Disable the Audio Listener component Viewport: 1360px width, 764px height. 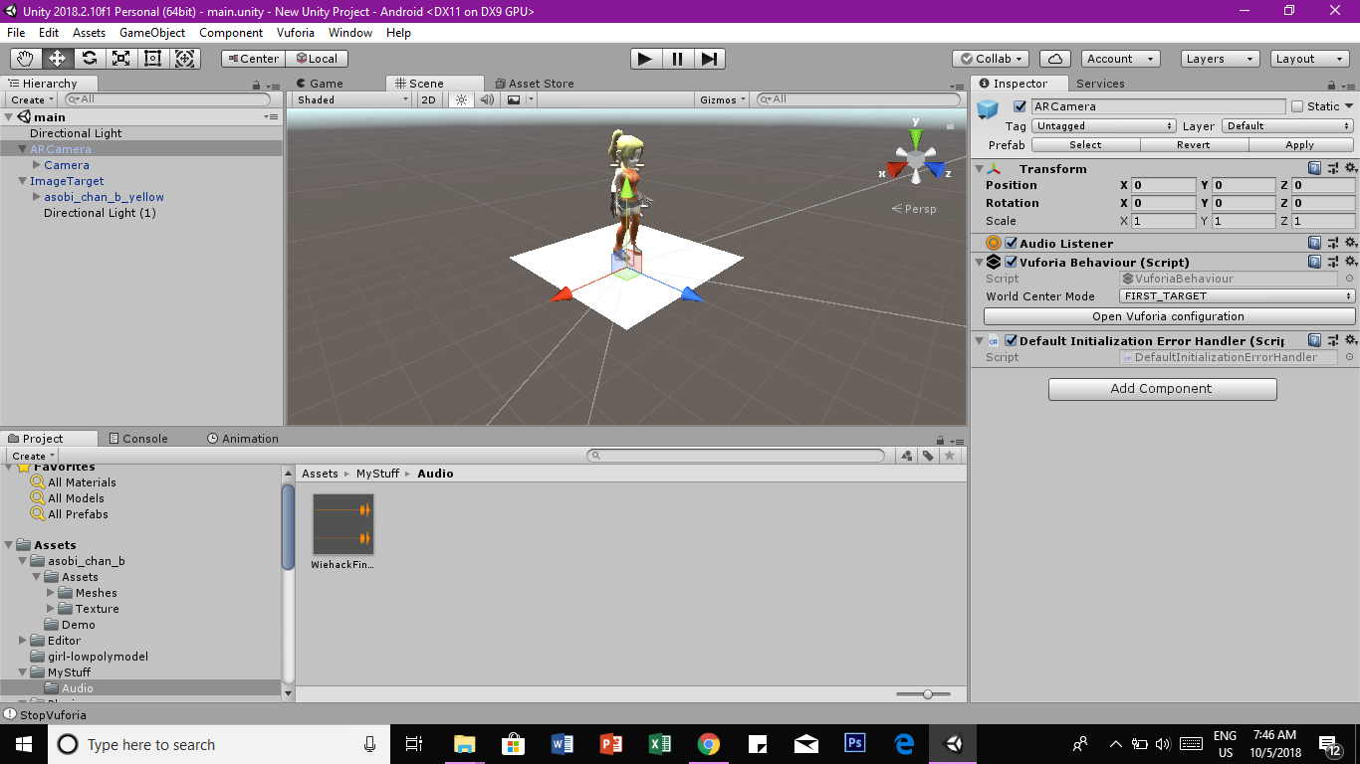pyautogui.click(x=1012, y=243)
